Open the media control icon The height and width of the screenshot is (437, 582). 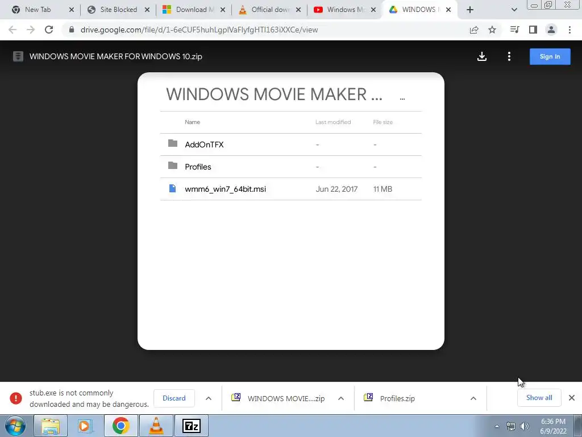point(514,30)
